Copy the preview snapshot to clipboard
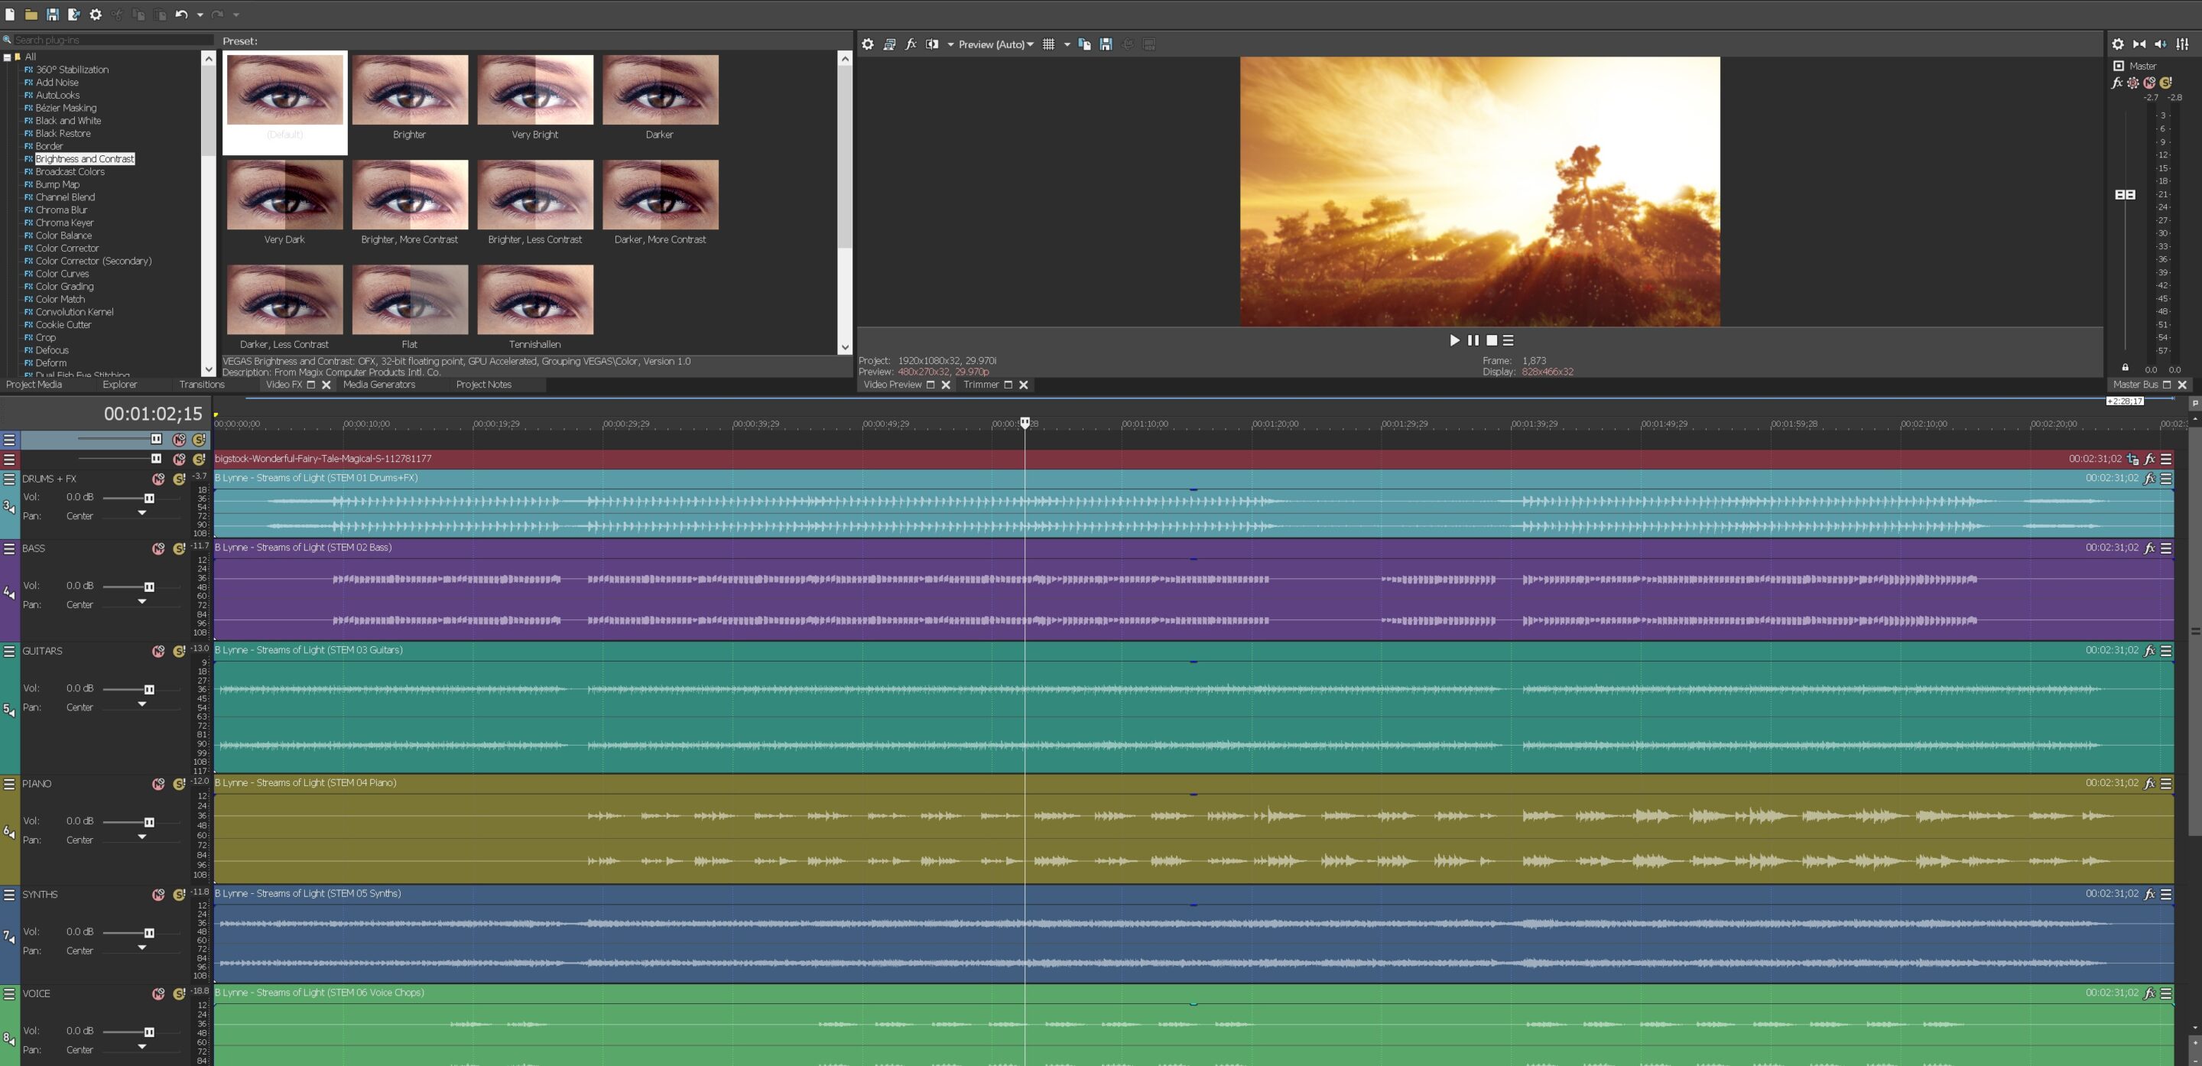The height and width of the screenshot is (1066, 2202). [x=1083, y=44]
